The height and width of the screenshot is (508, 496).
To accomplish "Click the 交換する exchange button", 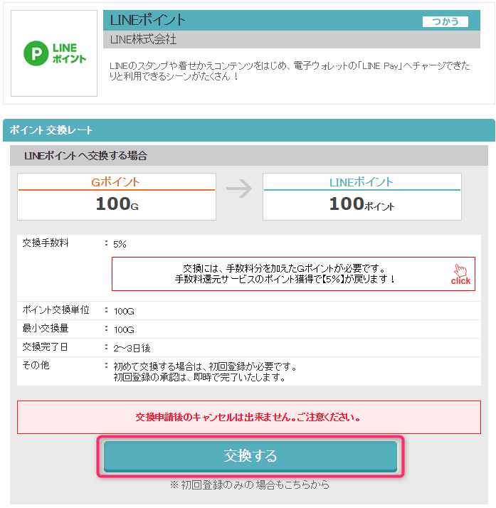I will click(250, 456).
